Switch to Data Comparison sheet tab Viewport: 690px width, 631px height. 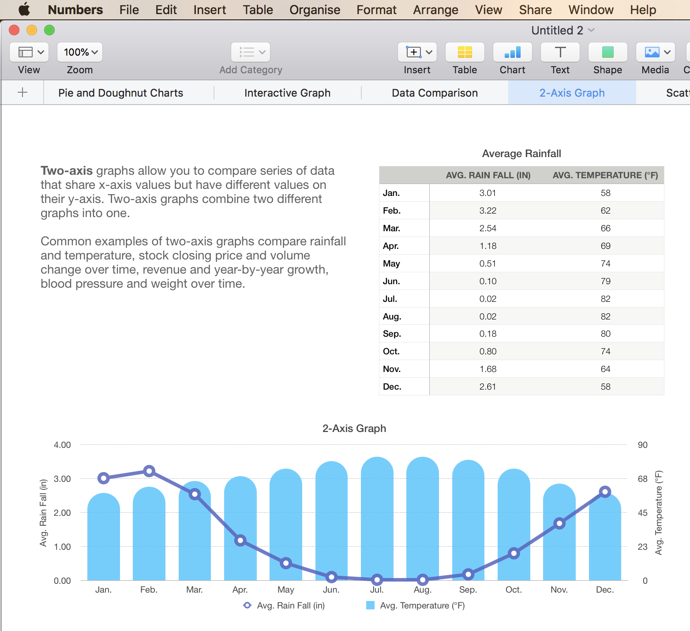(435, 93)
